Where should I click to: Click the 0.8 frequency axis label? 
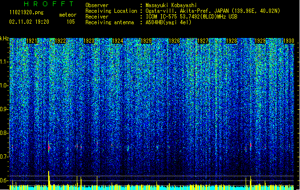click(x=4, y=133)
